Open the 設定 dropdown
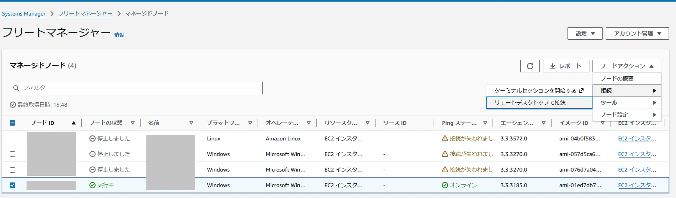This screenshot has height=198, width=676. click(585, 33)
